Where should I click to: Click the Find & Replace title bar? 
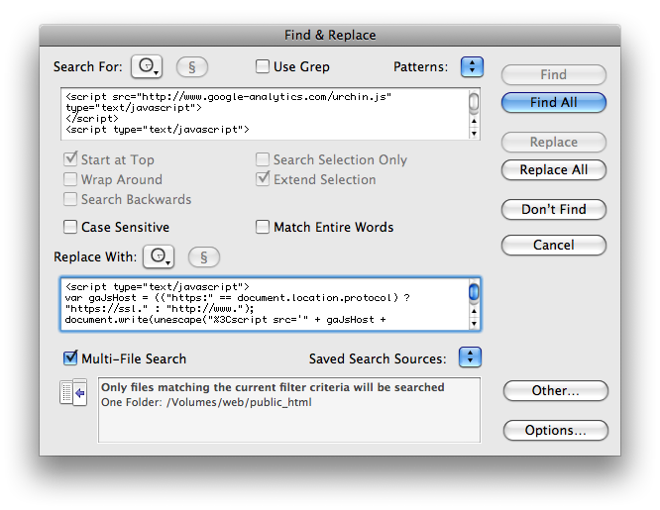click(x=330, y=35)
